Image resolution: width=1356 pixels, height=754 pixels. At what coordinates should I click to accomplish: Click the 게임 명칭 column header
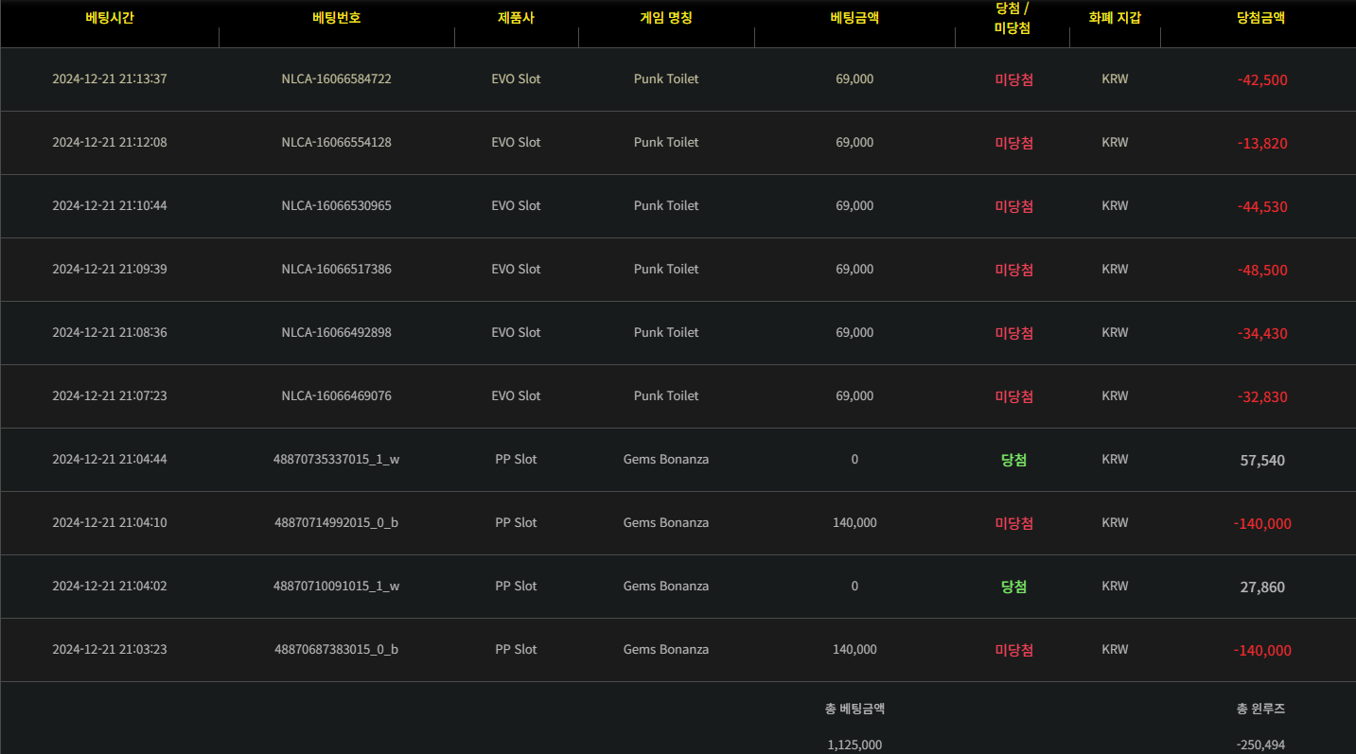coord(666,17)
